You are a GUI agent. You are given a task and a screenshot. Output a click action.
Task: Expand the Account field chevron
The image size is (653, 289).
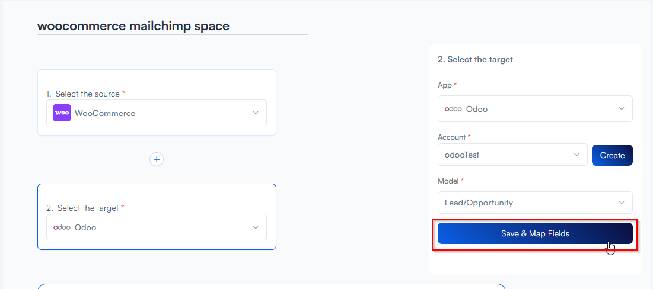coord(576,155)
